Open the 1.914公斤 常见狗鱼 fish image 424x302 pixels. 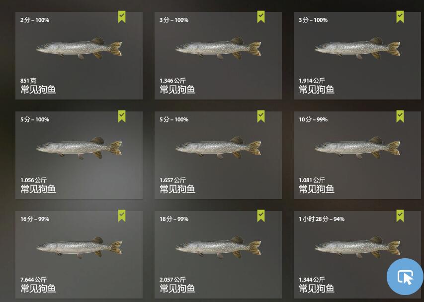[357, 48]
